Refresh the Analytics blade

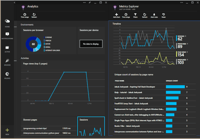pos(34,15)
